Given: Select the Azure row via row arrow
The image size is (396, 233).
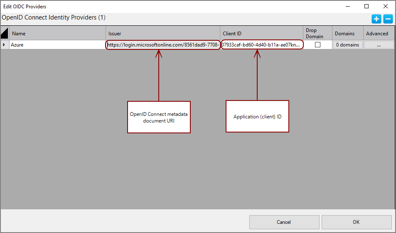Looking at the screenshot, I should coord(5,45).
